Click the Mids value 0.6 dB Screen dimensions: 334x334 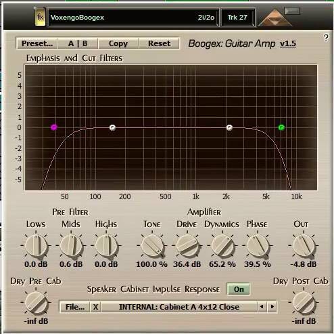[71, 264]
